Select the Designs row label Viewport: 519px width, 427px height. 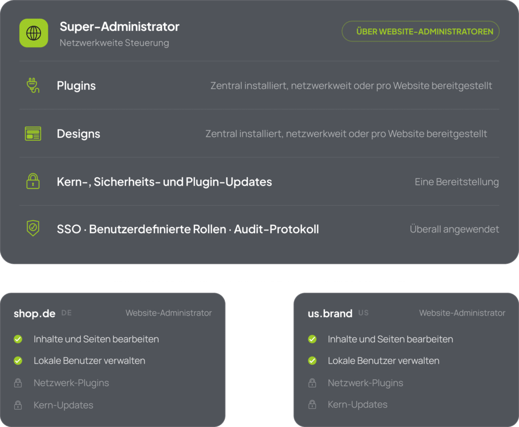(79, 134)
